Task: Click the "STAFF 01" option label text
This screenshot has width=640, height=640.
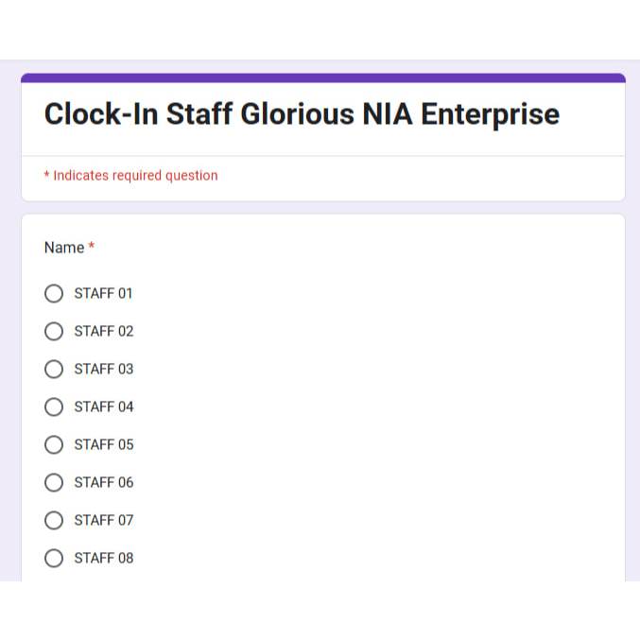Action: click(x=103, y=293)
